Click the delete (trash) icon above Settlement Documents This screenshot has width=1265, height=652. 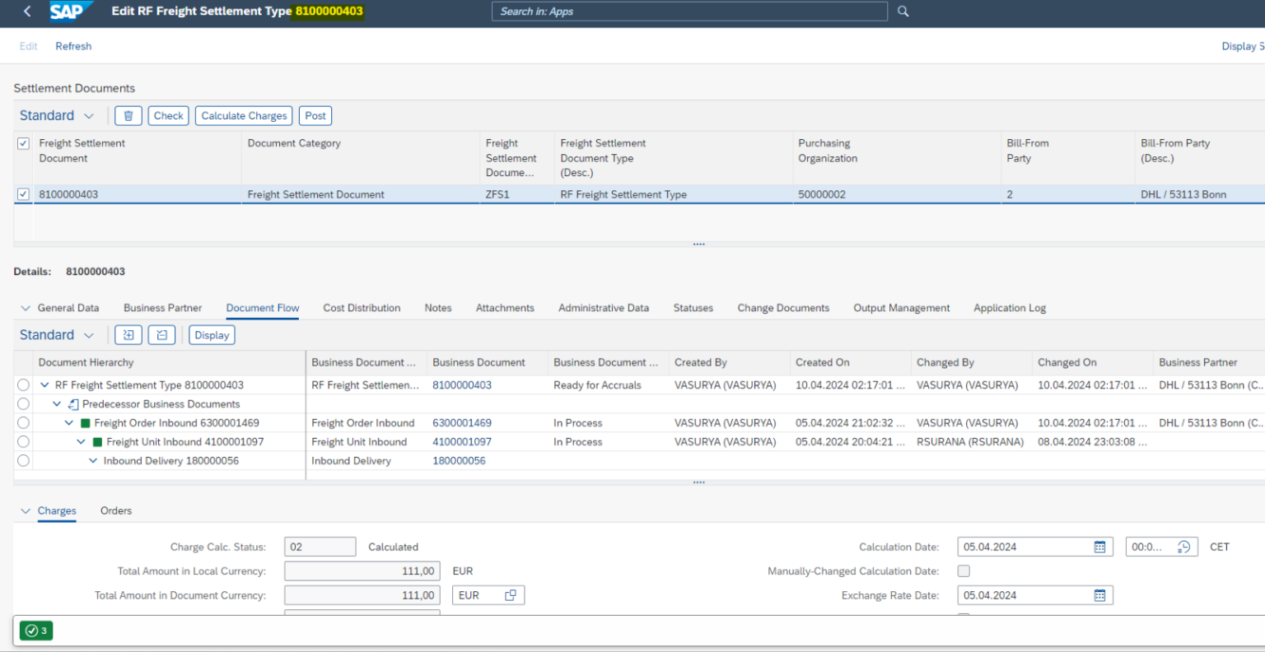pos(128,115)
